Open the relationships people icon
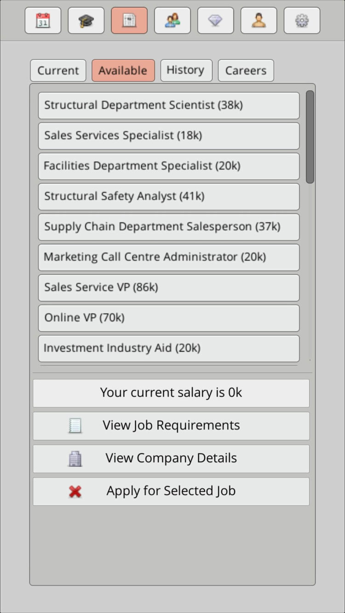 (172, 21)
